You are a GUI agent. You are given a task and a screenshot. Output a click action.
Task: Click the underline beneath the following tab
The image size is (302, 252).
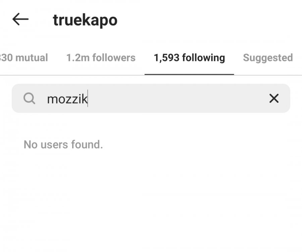[189, 74]
